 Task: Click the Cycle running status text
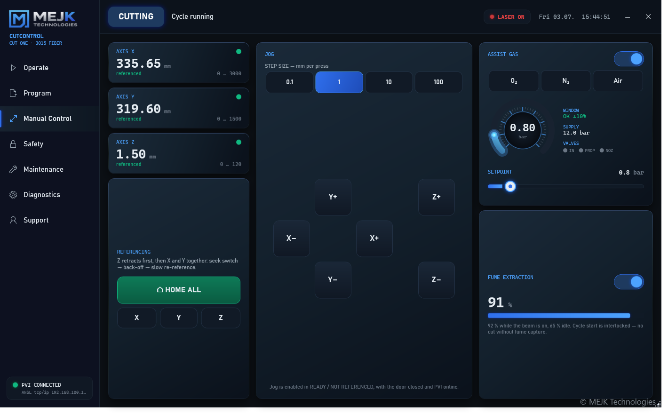pyautogui.click(x=192, y=16)
